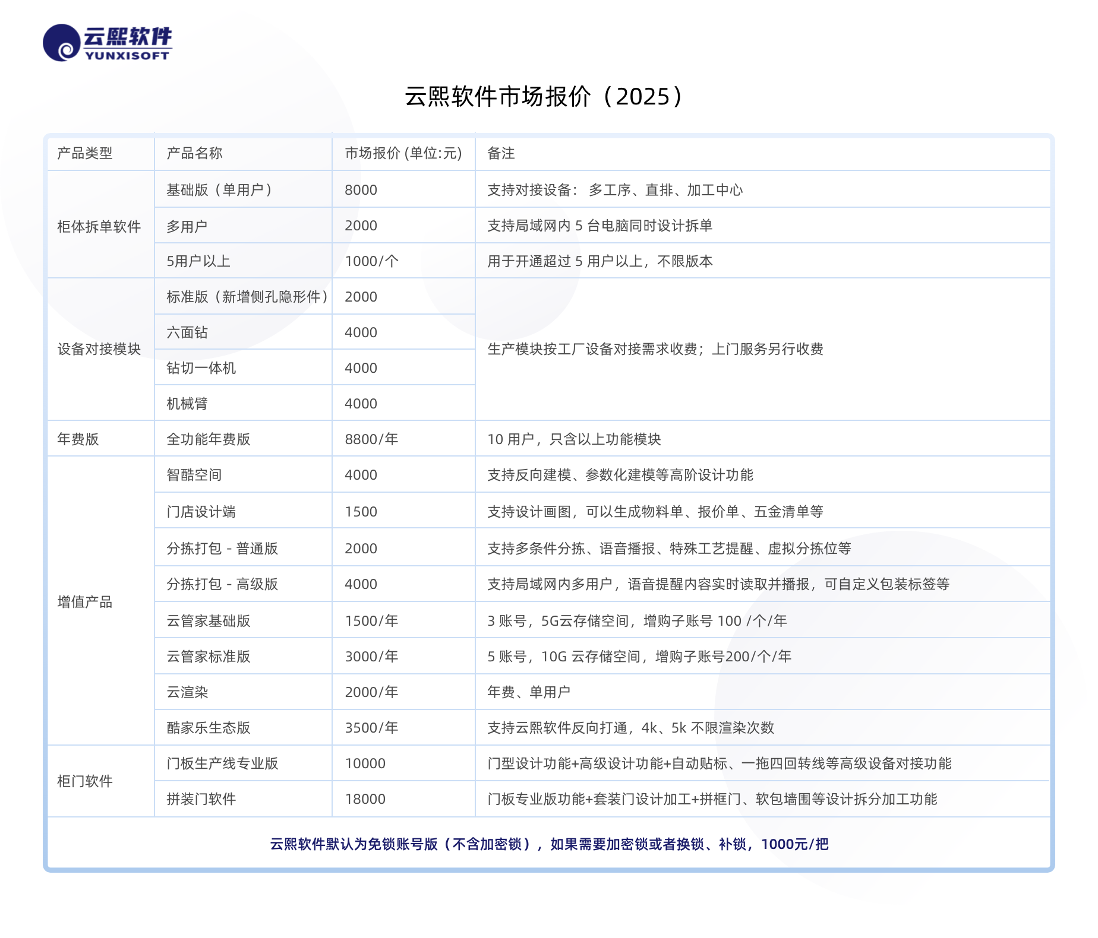1098x938 pixels.
Task: Select the 产品类型 column header
Action: (x=85, y=153)
